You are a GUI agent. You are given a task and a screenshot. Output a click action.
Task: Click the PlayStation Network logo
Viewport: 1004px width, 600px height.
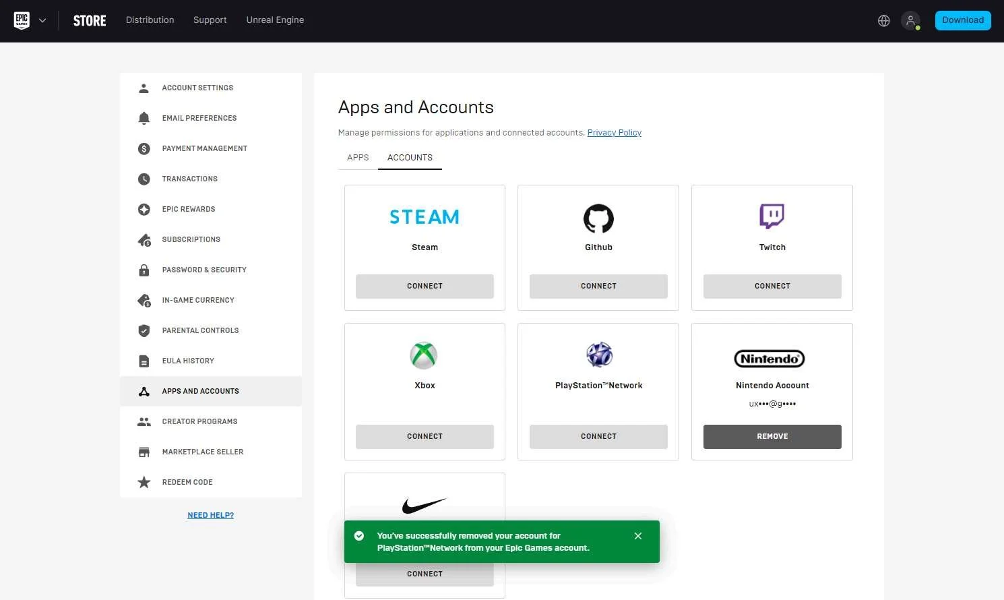click(599, 355)
